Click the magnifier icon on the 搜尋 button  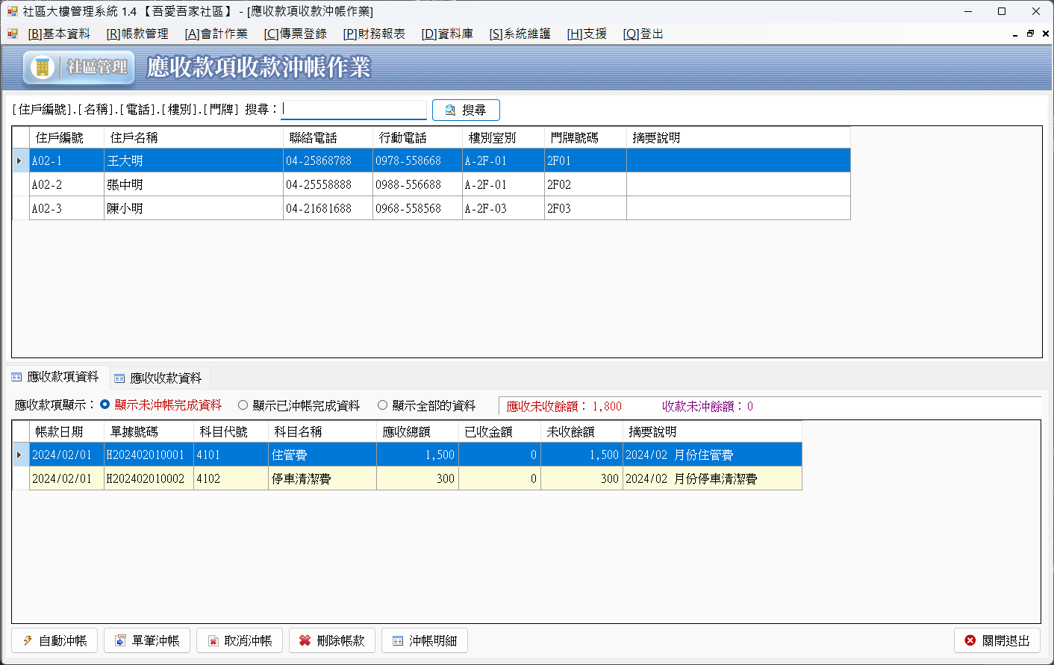click(x=450, y=110)
